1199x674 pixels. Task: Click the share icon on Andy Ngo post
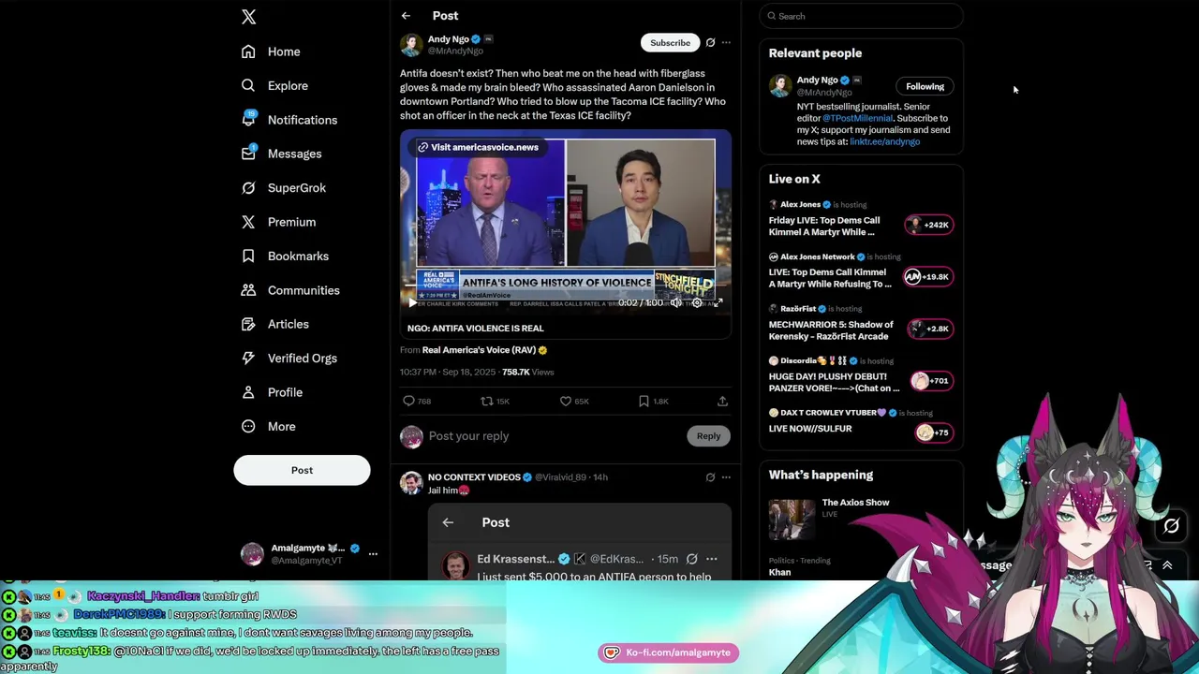(722, 401)
